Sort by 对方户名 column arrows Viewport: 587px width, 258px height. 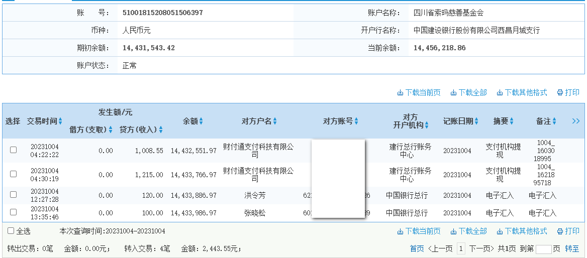tap(275, 121)
